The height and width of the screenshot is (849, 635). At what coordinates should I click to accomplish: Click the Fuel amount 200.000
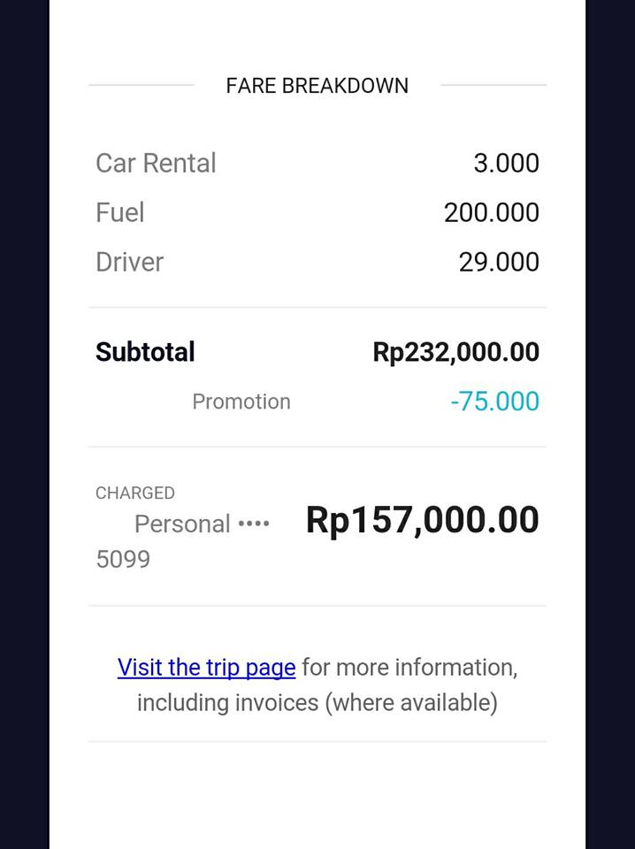tap(491, 212)
